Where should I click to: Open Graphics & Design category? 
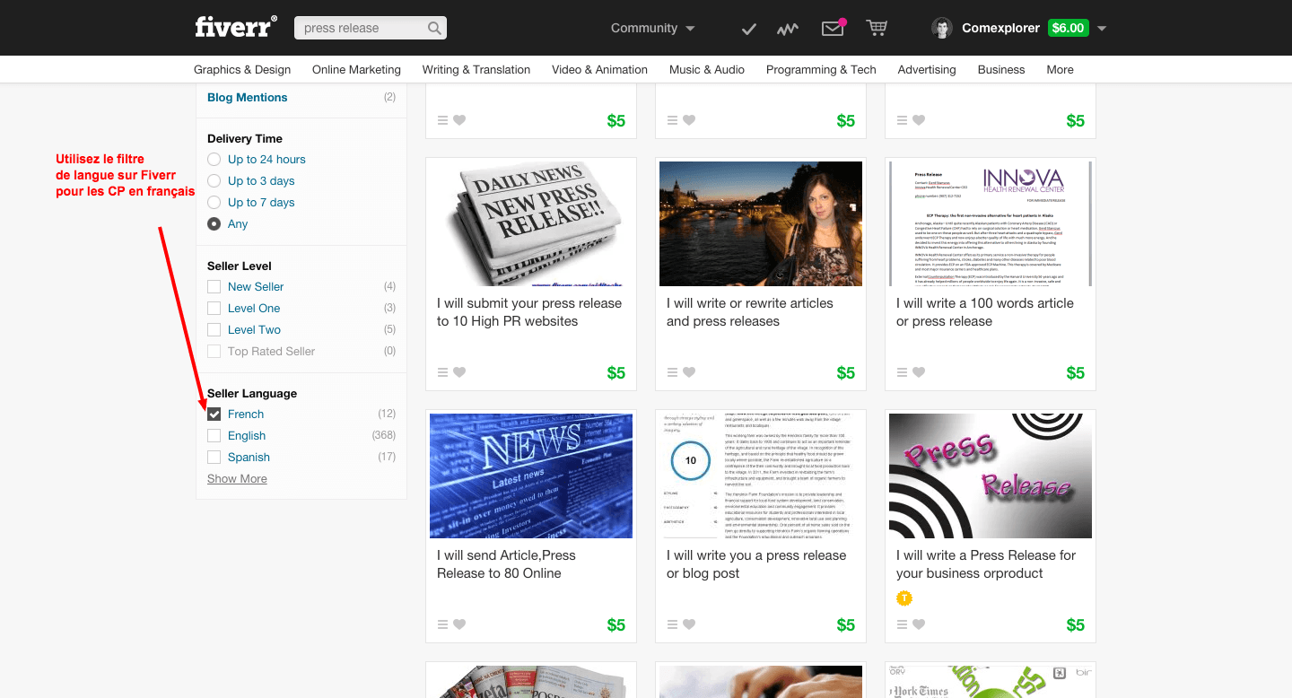pos(242,69)
